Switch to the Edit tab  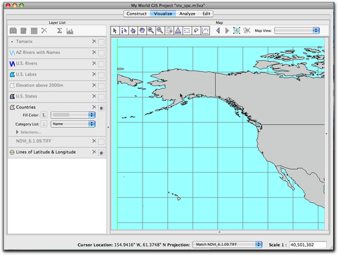coord(206,14)
